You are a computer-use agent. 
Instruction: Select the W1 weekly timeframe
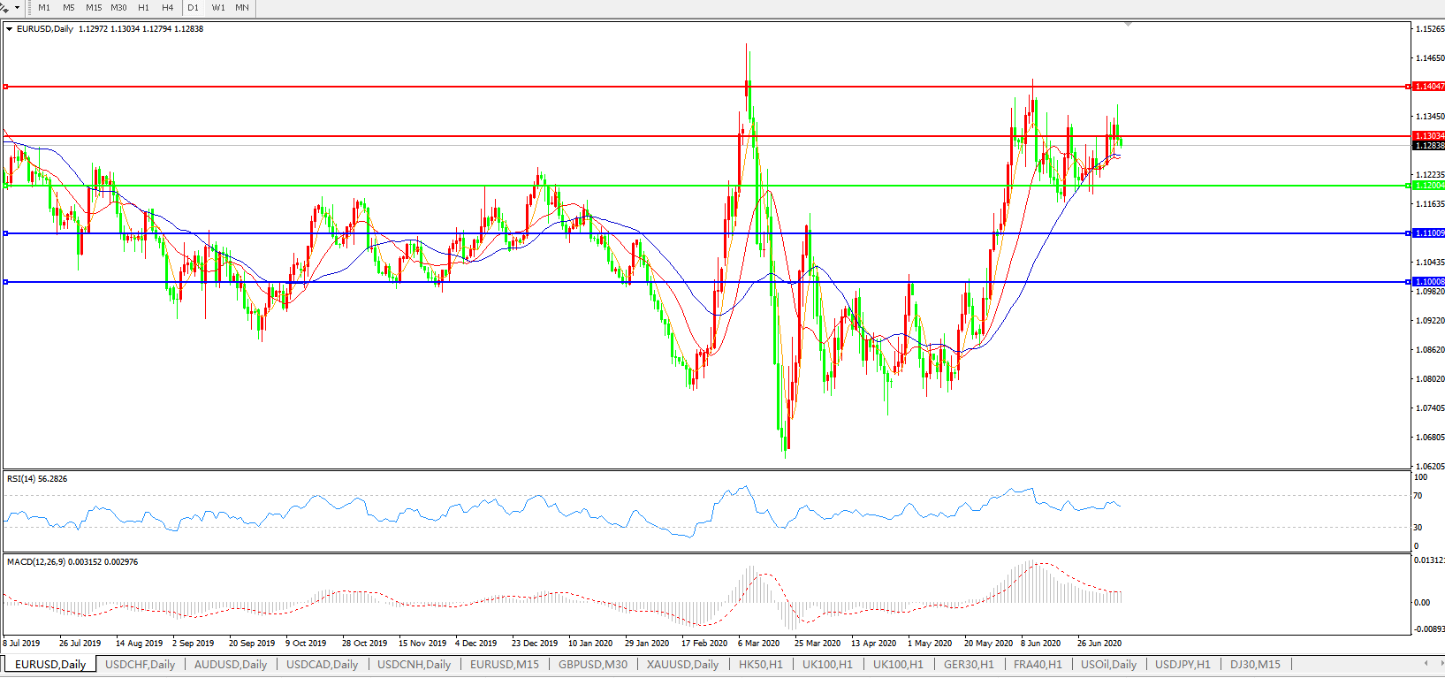218,8
